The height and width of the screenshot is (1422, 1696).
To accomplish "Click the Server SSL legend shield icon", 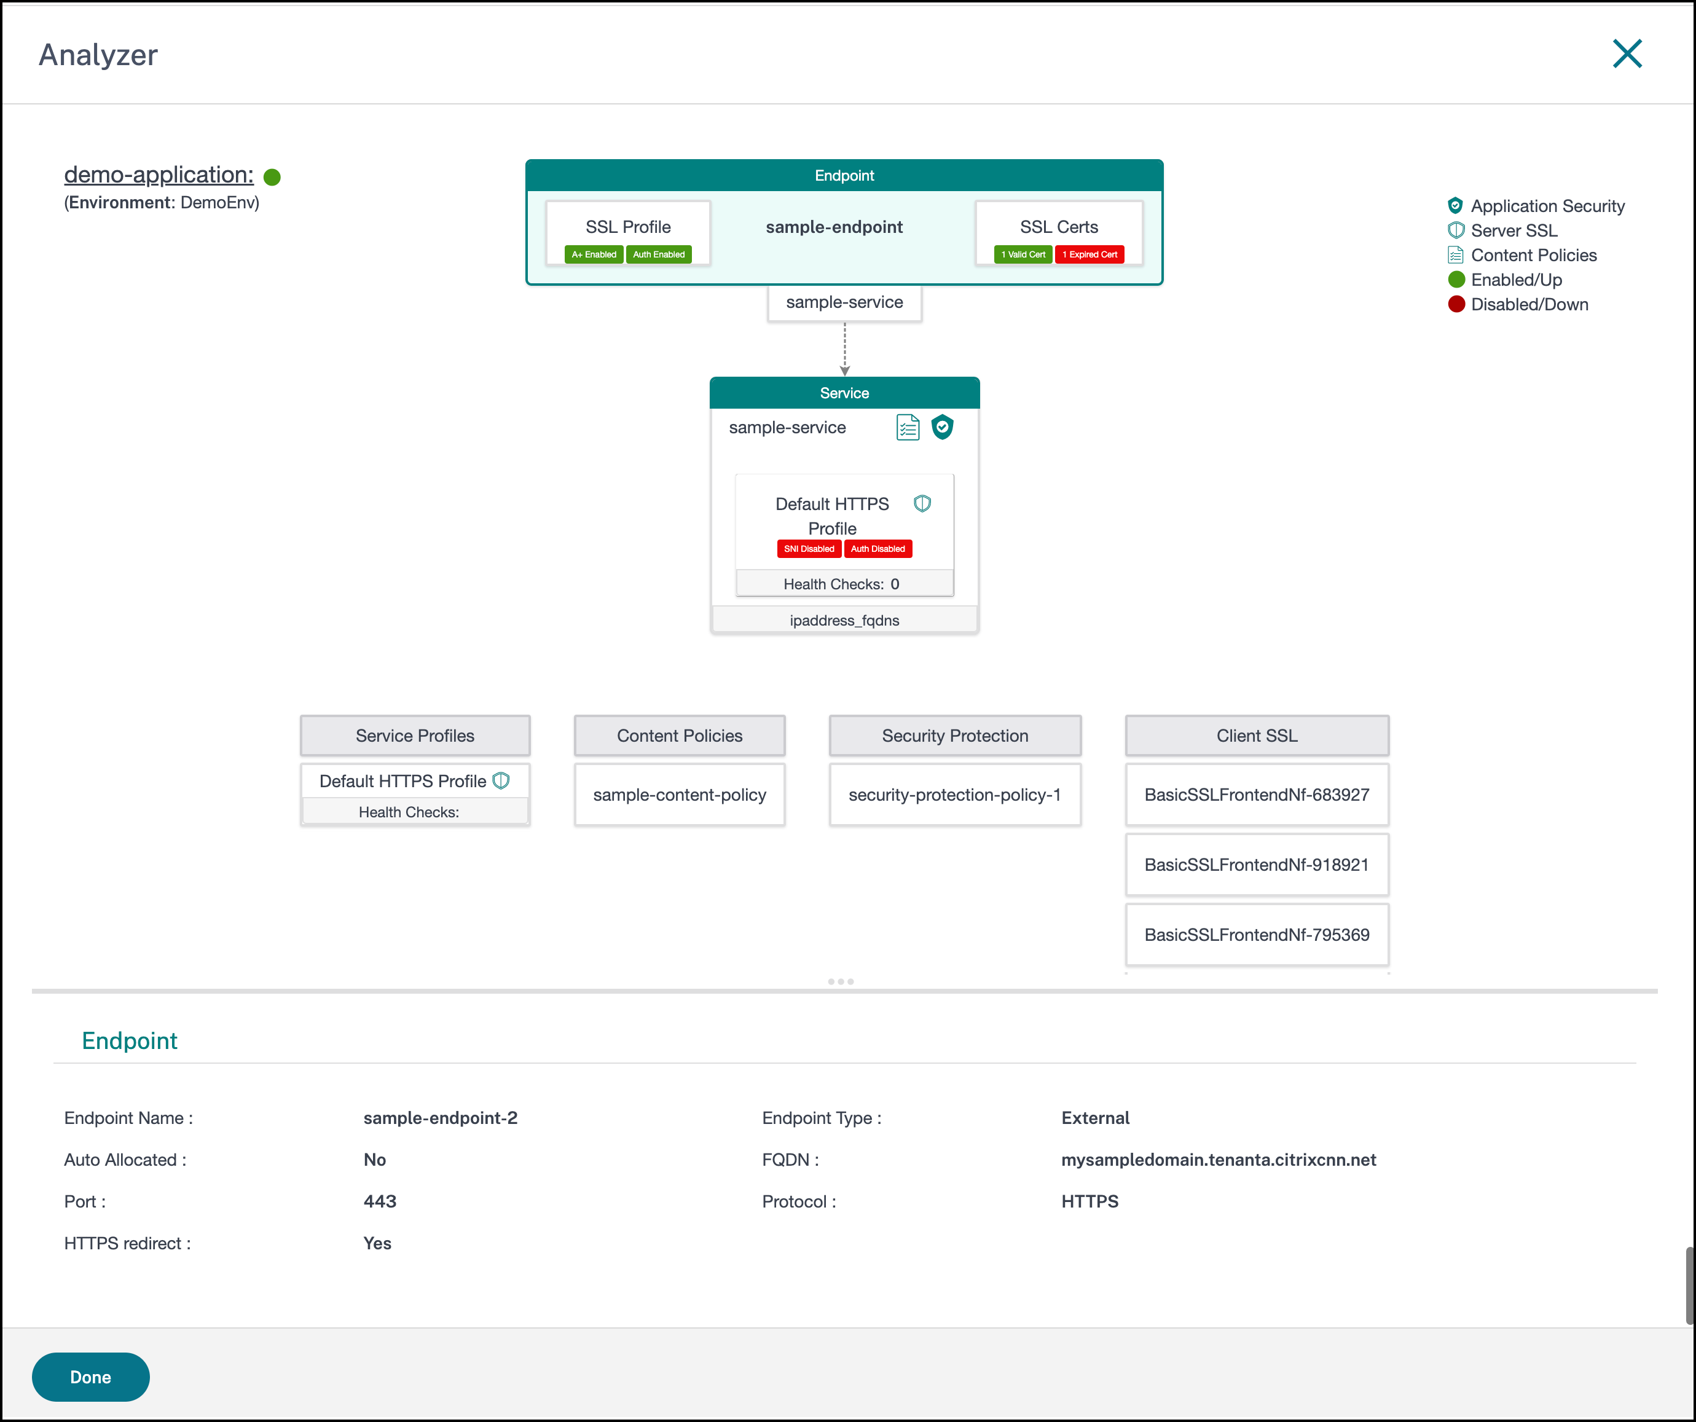I will tap(1455, 230).
